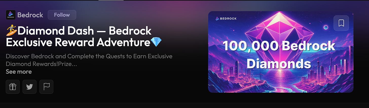Report using the flag icon
The width and height of the screenshot is (369, 108).
click(x=46, y=87)
